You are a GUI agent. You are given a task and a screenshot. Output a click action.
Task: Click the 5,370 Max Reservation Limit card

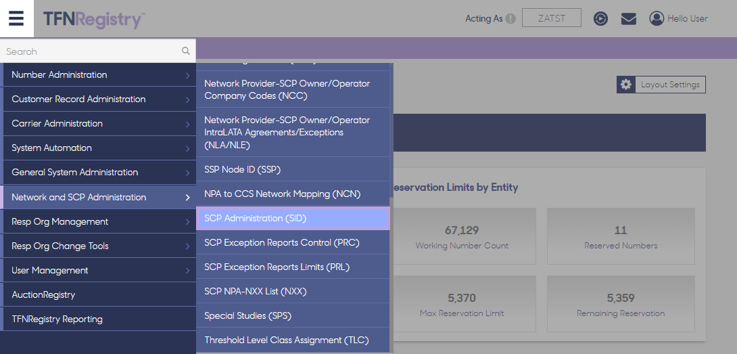pos(462,304)
